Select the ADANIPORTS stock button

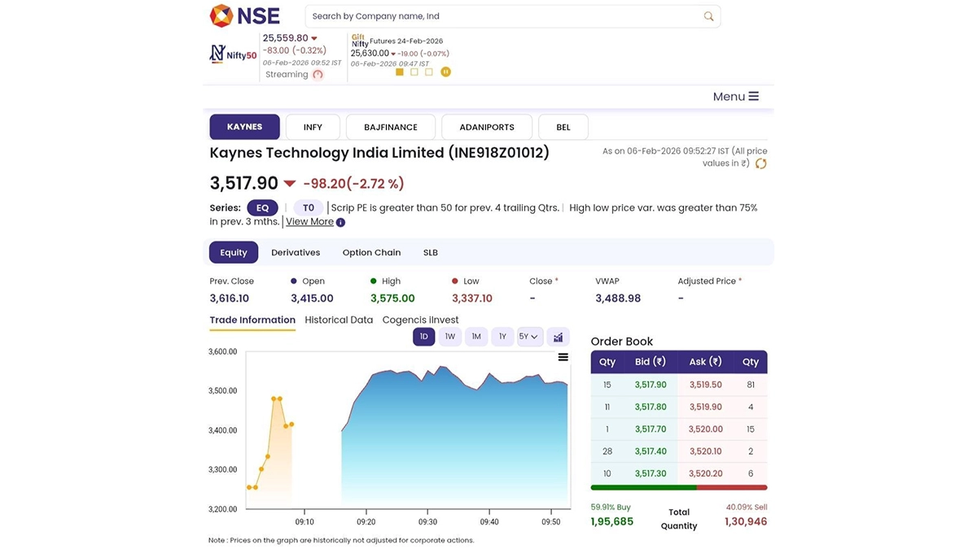(x=487, y=128)
